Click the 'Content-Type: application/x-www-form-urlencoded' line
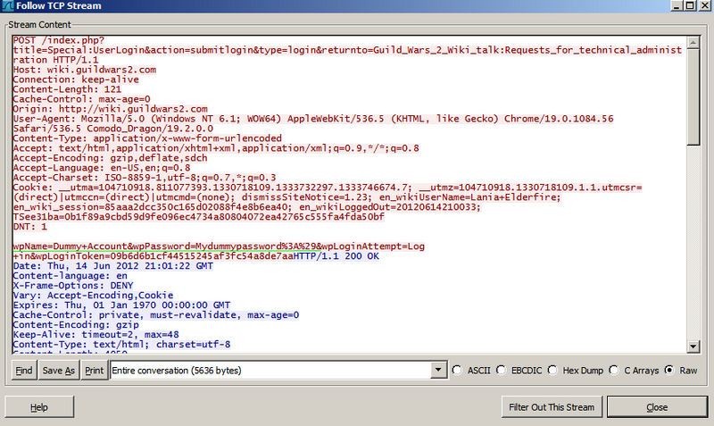 pos(147,138)
